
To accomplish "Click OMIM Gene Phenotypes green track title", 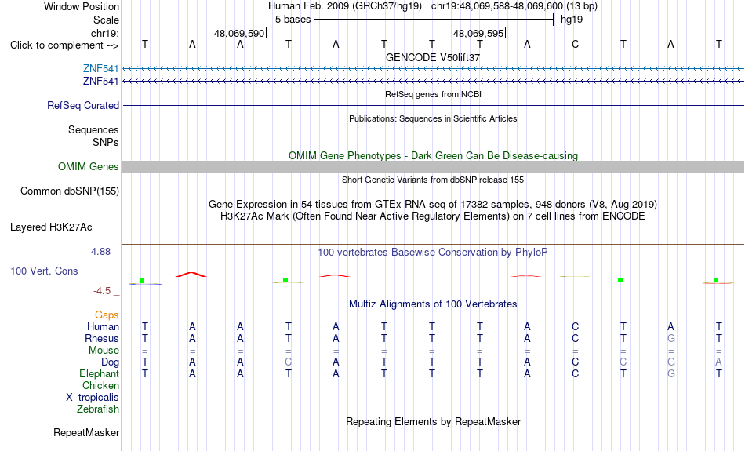I will [x=433, y=155].
